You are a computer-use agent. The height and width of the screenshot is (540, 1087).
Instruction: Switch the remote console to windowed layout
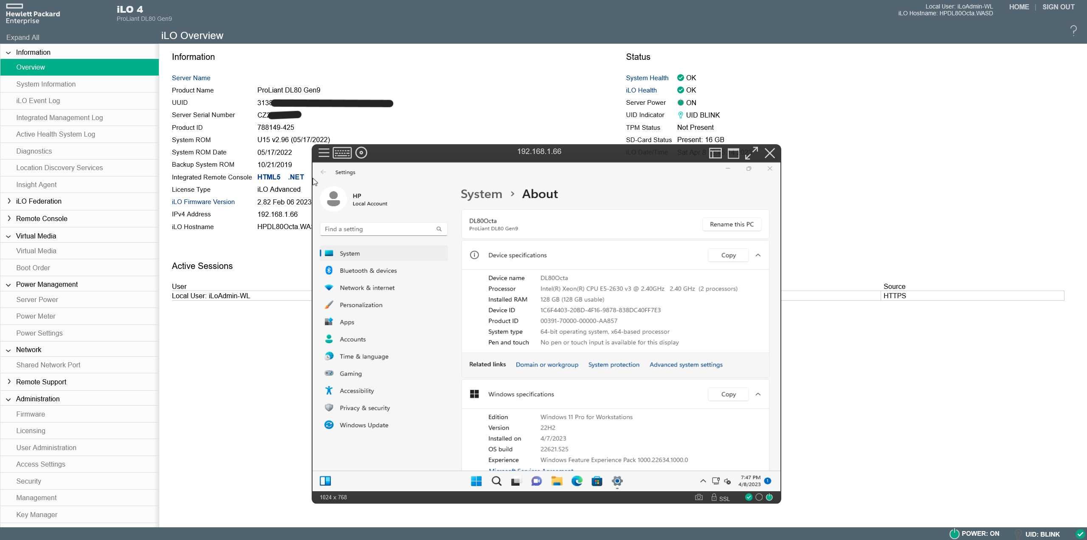pos(733,153)
